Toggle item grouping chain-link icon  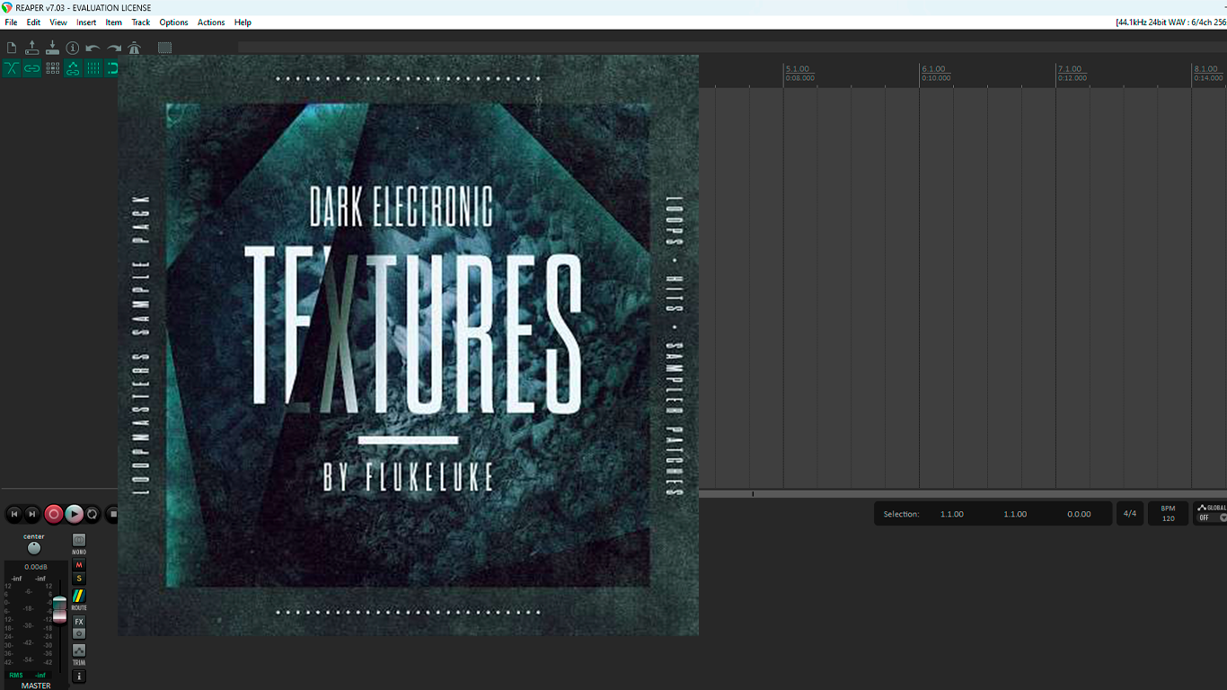[31, 68]
